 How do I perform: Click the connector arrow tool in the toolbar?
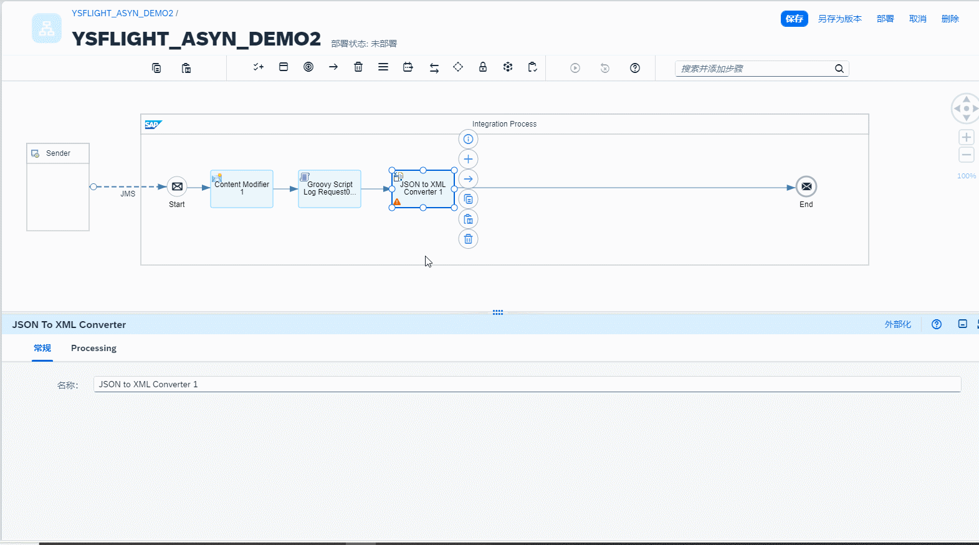[333, 67]
